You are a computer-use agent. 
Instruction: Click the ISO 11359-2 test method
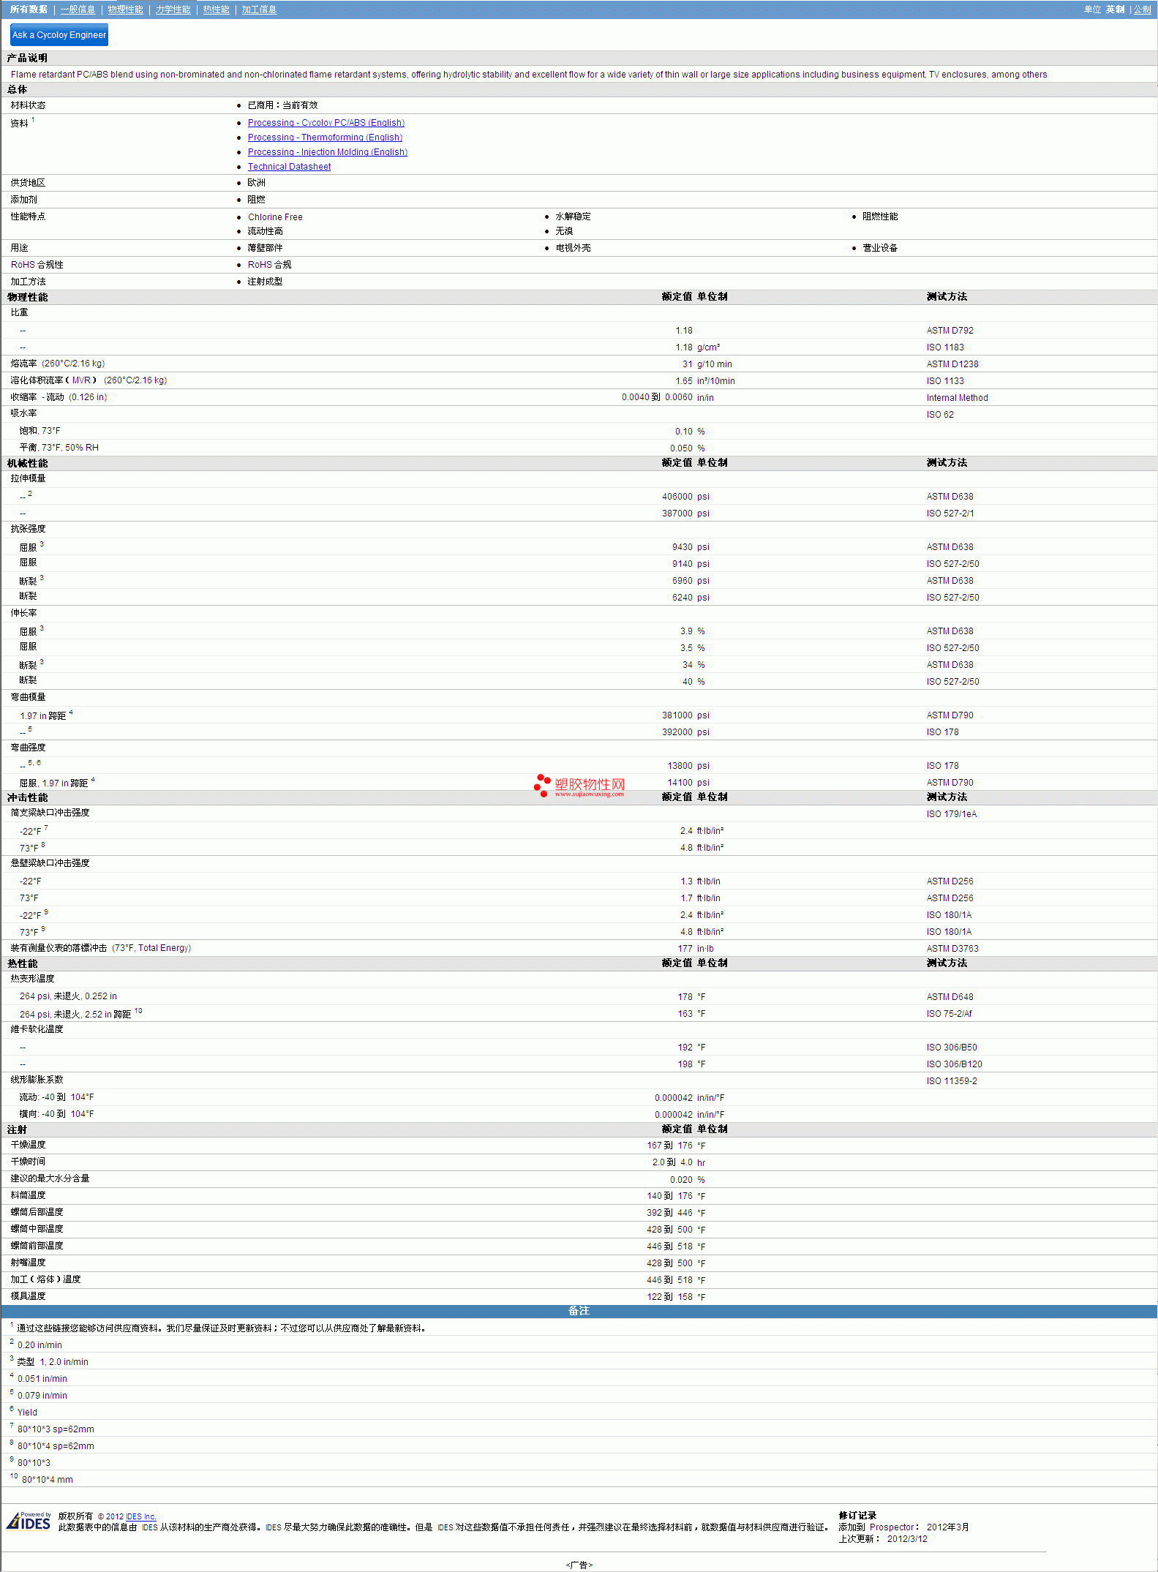pyautogui.click(x=952, y=1081)
